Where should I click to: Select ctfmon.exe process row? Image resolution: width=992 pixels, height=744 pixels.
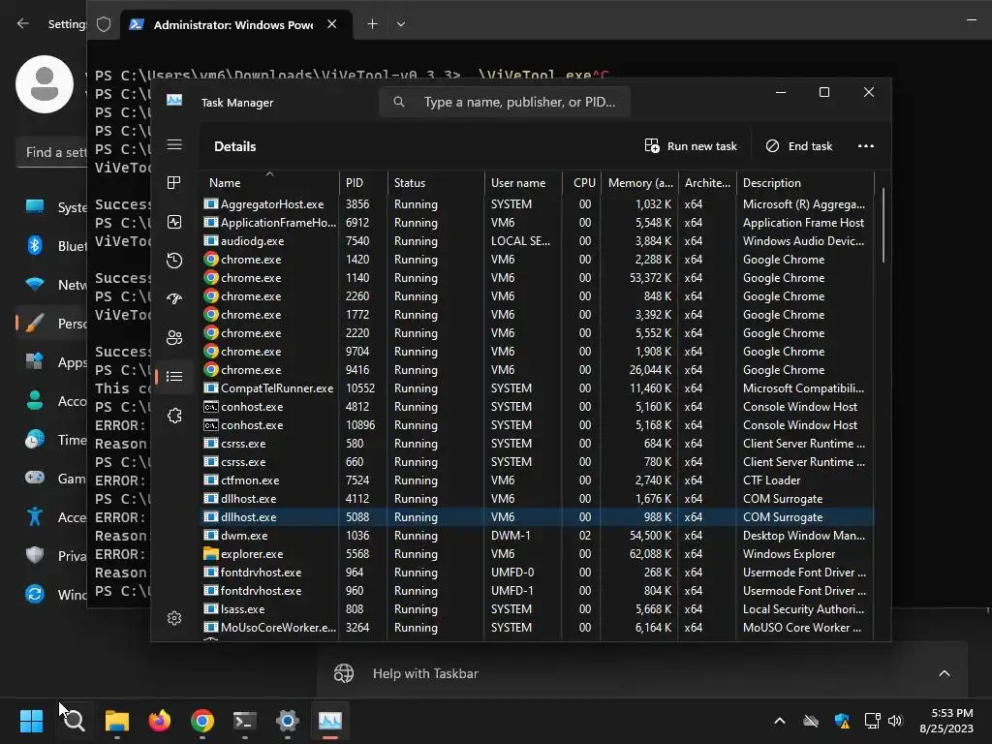coord(537,480)
